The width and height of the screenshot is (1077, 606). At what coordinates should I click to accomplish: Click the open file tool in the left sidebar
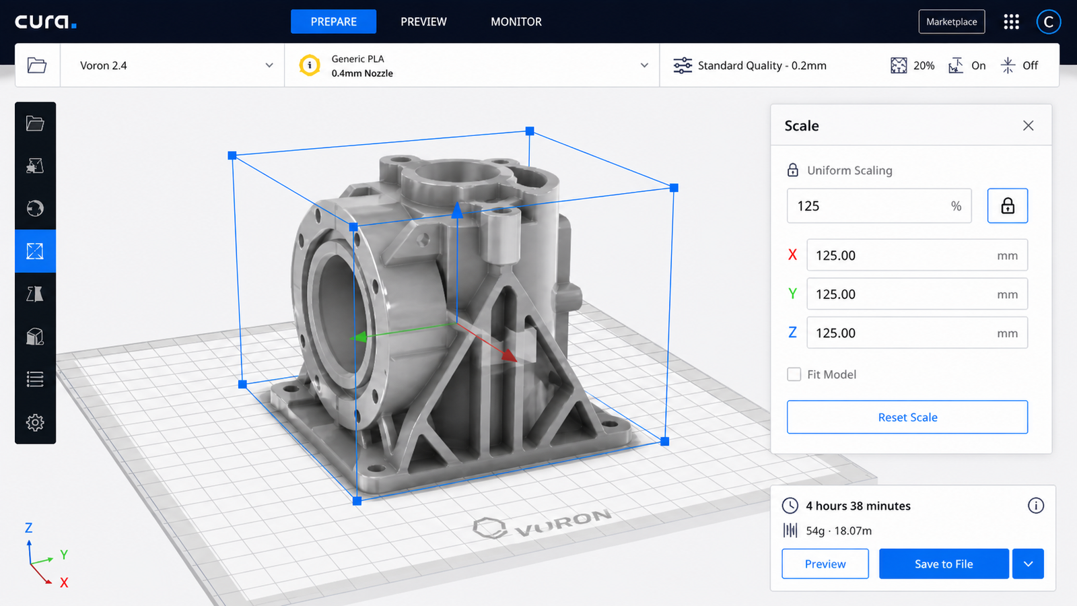[35, 123]
